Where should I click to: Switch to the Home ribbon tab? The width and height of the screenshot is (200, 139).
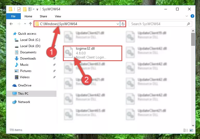click(x=28, y=16)
